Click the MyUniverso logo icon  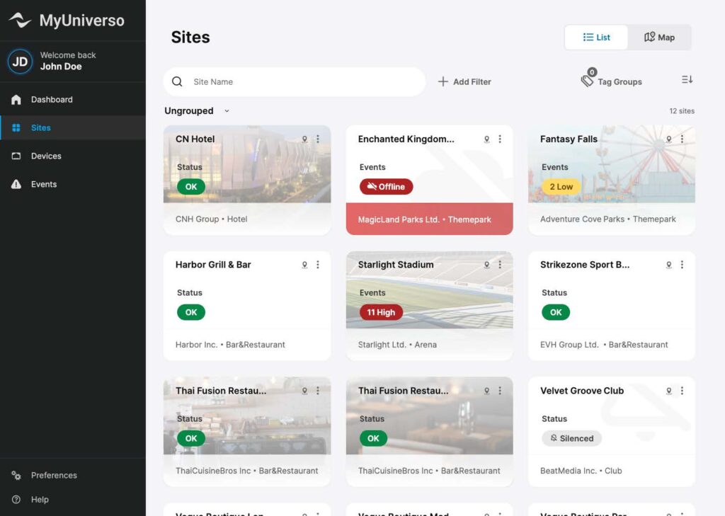tap(21, 20)
